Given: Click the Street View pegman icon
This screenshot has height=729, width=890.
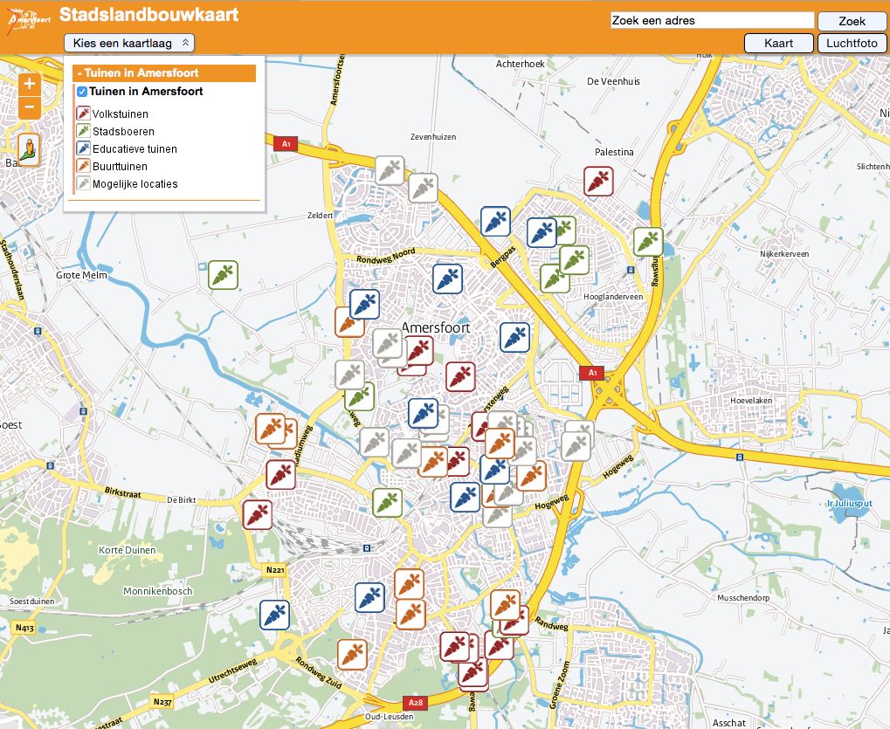Looking at the screenshot, I should [29, 150].
